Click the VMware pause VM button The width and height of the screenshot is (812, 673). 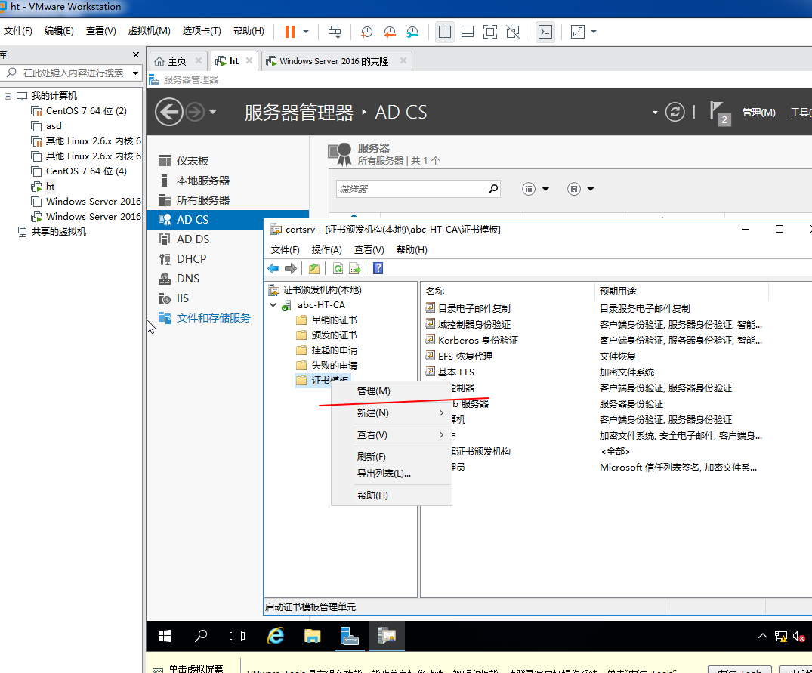pyautogui.click(x=290, y=32)
